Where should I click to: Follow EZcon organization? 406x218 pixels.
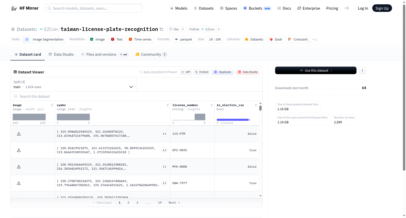(x=202, y=29)
